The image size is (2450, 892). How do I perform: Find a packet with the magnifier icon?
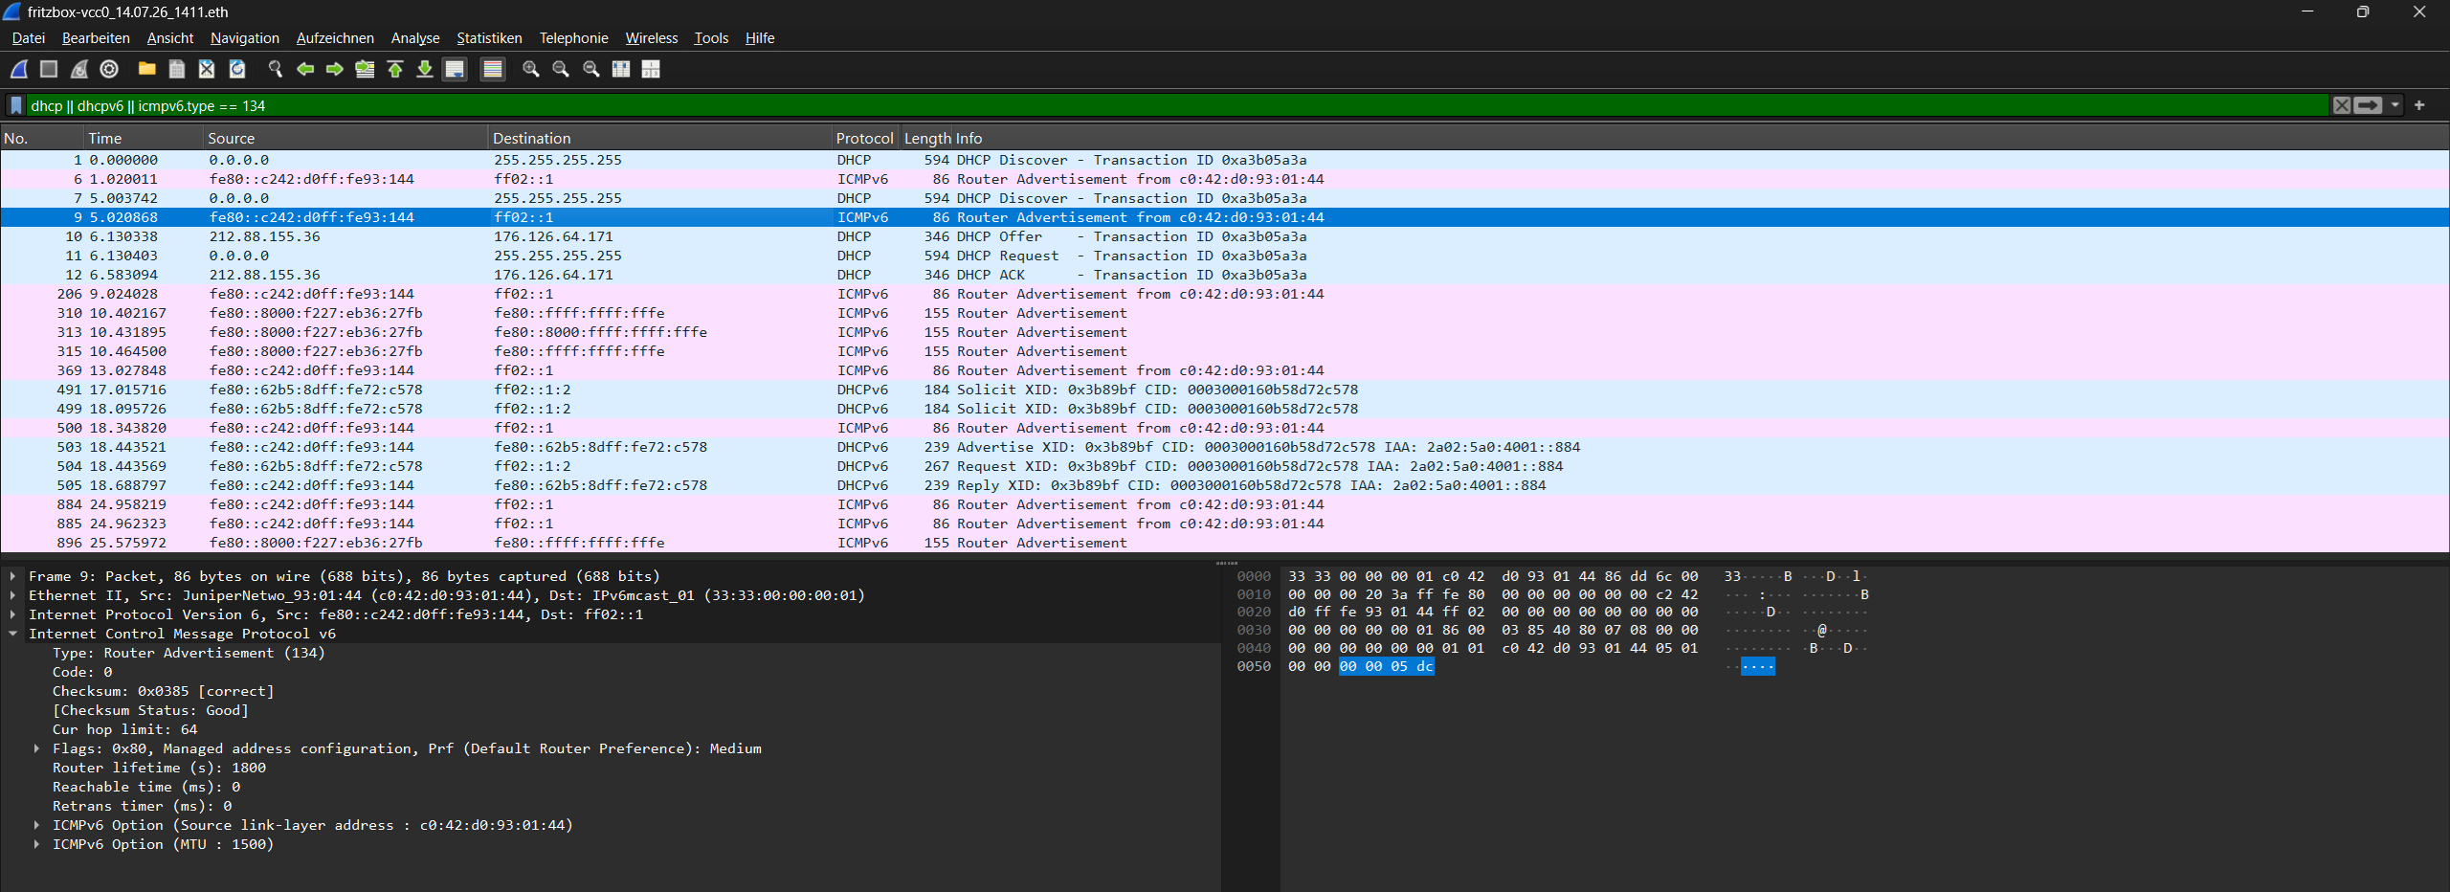276,69
